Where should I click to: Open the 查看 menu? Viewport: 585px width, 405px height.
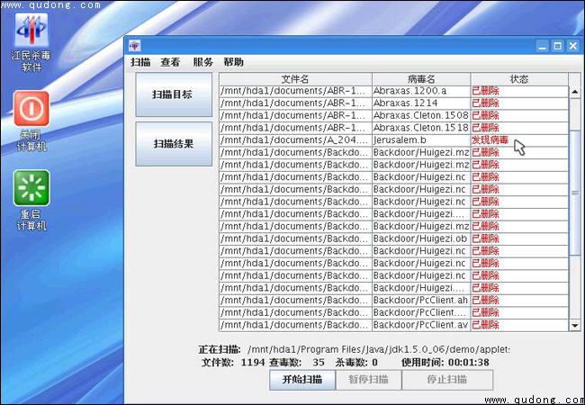pyautogui.click(x=170, y=62)
